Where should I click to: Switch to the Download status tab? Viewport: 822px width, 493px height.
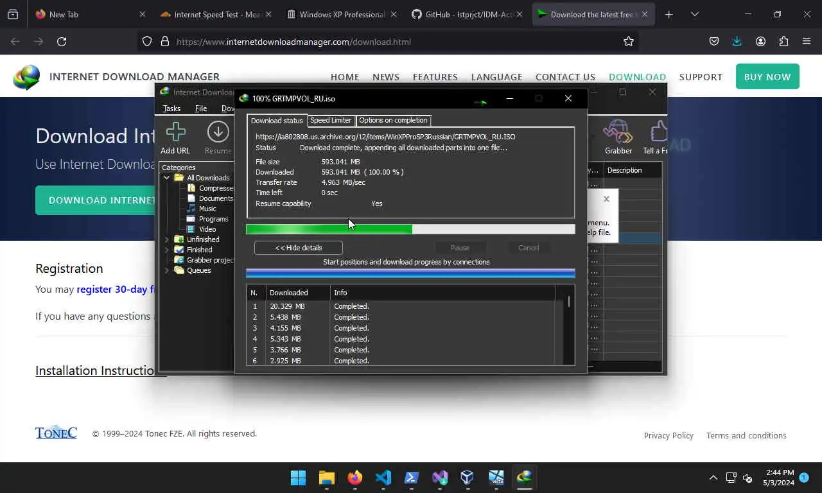pyautogui.click(x=277, y=121)
